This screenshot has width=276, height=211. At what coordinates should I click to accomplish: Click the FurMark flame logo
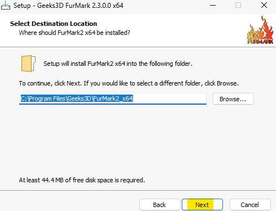(260, 30)
